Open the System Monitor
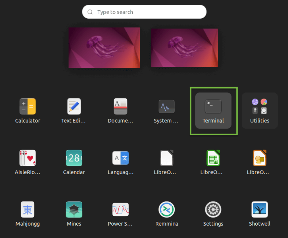This screenshot has width=288, height=238. coord(167,110)
